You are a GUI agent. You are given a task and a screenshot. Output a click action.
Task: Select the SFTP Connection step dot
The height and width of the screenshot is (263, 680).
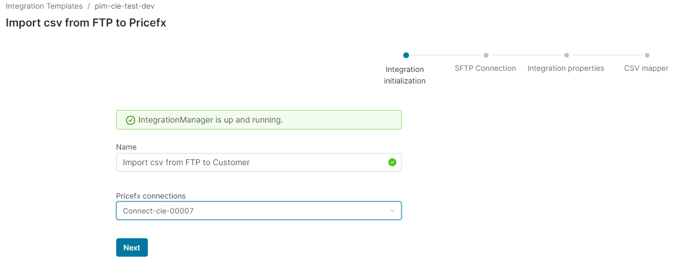(x=486, y=55)
